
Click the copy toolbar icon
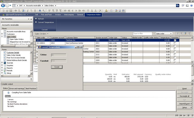32,11
